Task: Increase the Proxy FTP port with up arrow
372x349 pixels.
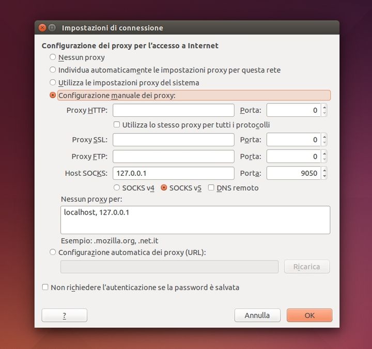Action: pos(324,154)
